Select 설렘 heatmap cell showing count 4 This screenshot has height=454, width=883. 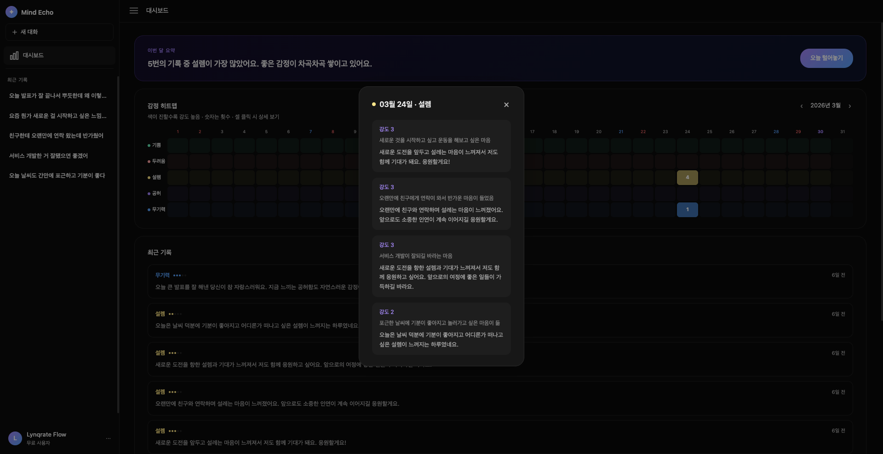687,178
